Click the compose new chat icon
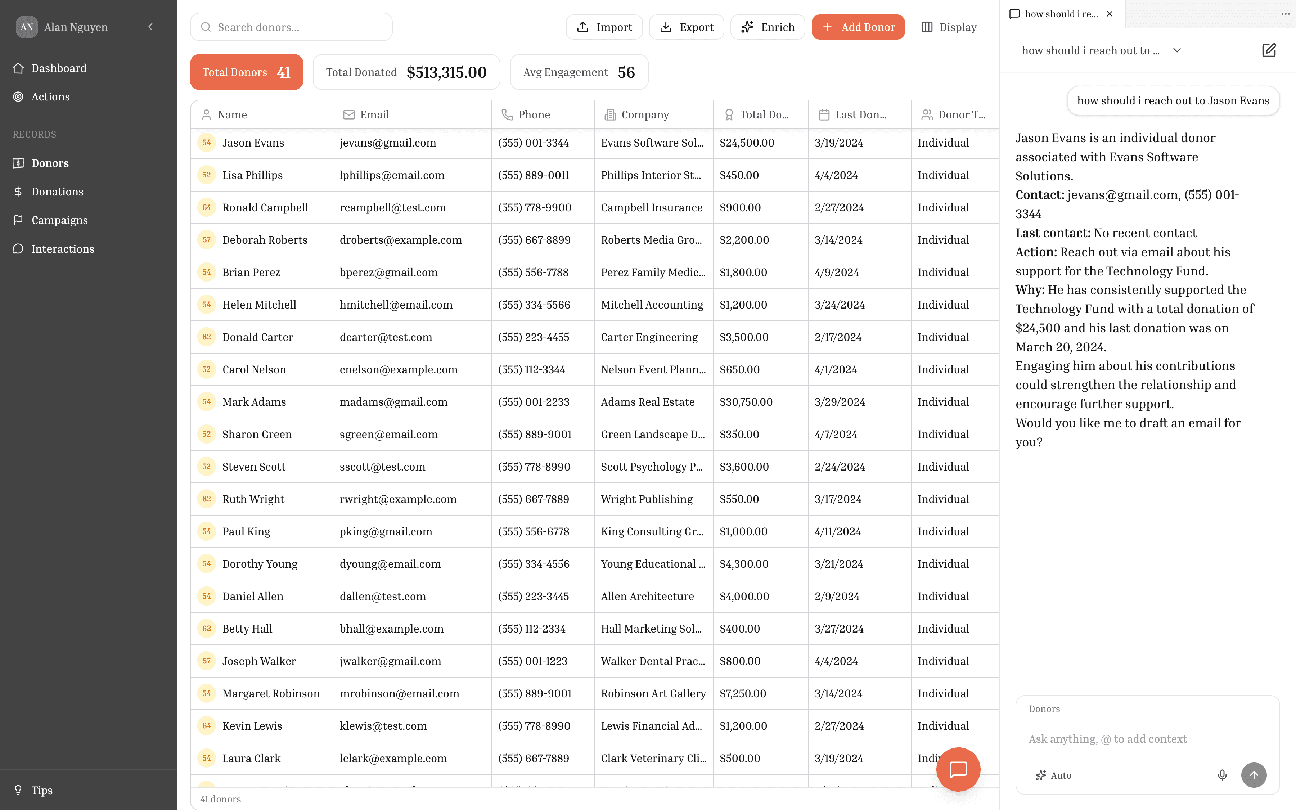 [1269, 50]
